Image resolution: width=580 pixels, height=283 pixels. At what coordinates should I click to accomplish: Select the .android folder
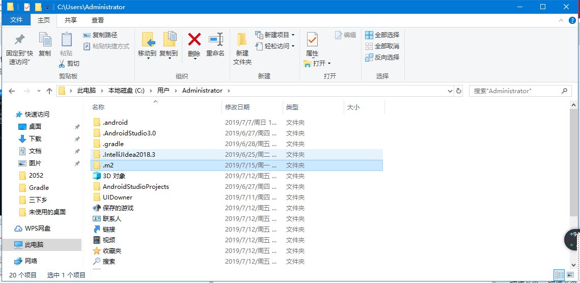pyautogui.click(x=237, y=123)
